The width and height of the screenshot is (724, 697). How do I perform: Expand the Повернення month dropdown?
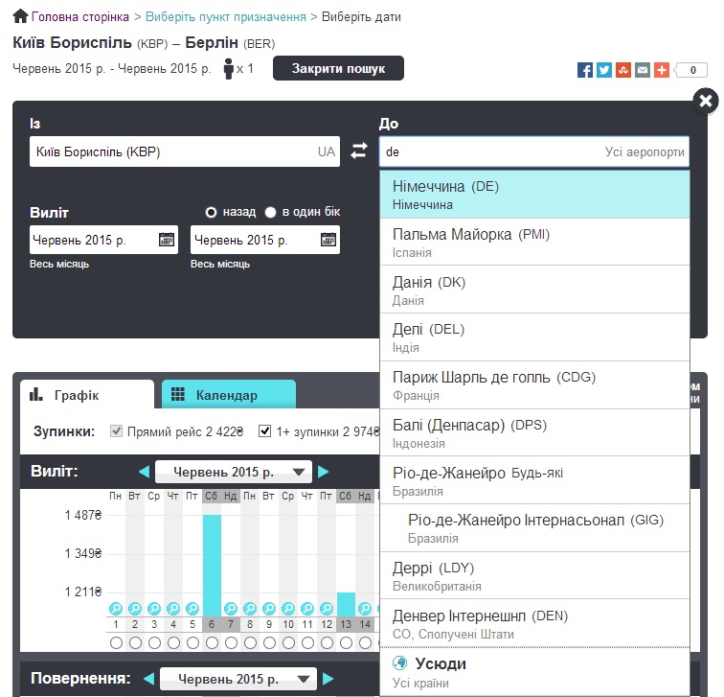coord(238,680)
